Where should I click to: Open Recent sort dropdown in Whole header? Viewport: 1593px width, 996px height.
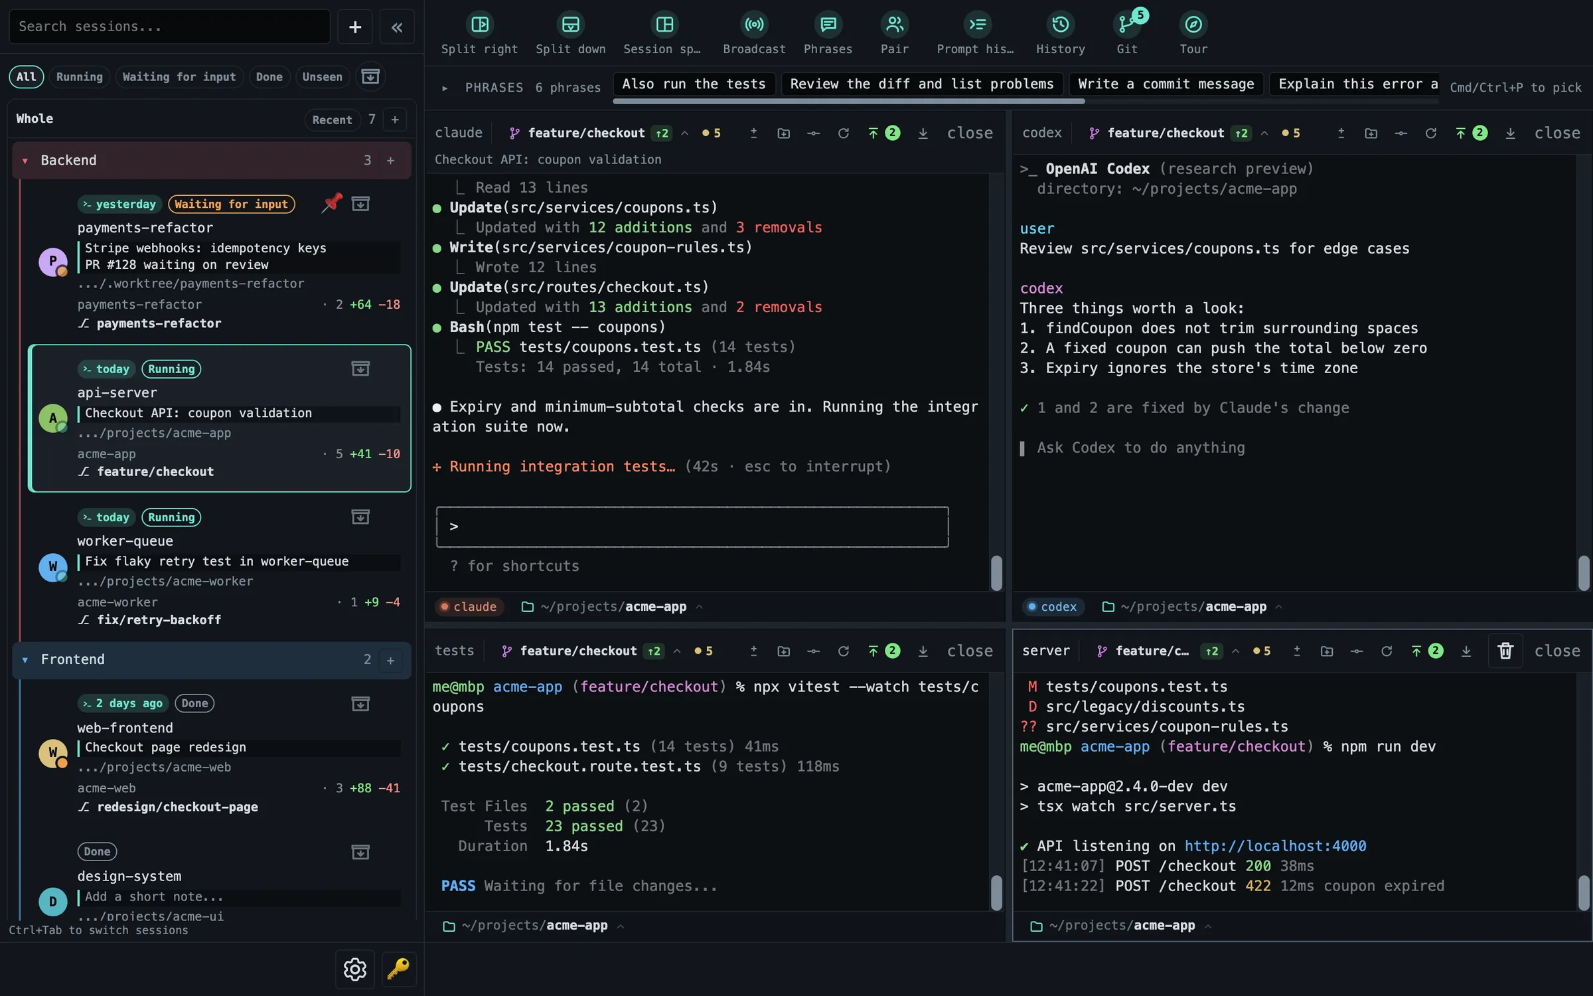coord(332,120)
